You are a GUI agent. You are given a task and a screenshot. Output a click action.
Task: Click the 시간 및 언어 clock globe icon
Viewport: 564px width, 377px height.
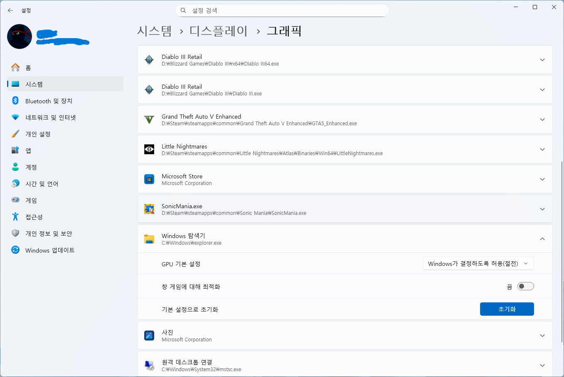[x=15, y=183]
